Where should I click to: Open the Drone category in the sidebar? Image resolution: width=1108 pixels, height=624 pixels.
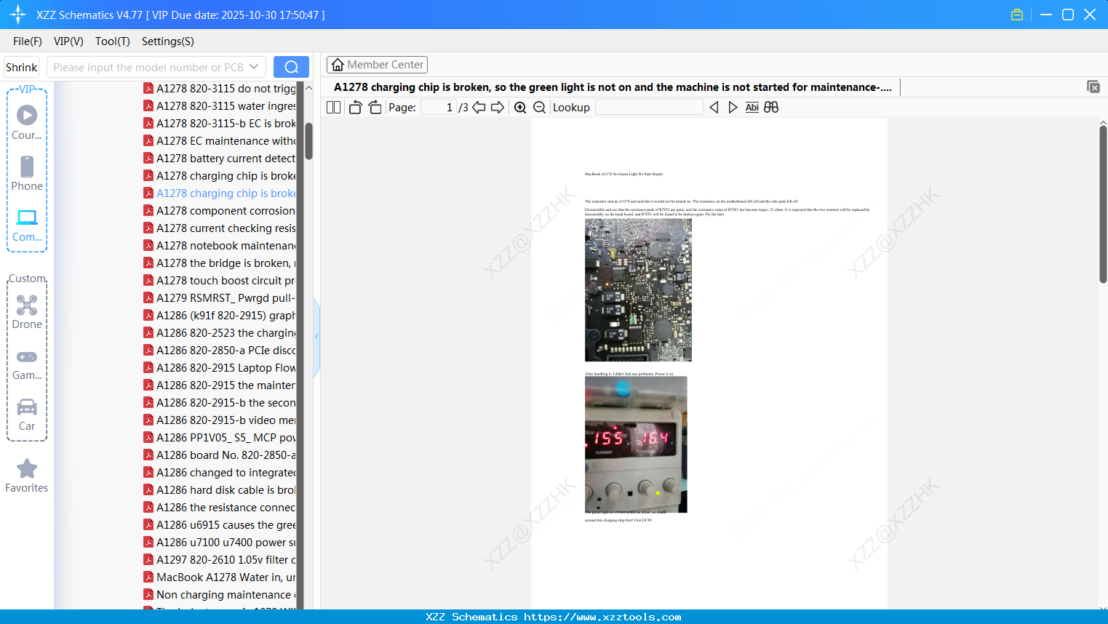(27, 313)
